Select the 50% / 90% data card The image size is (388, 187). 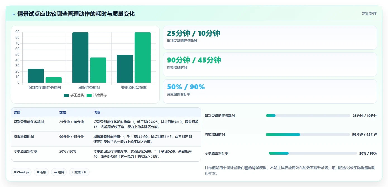tap(270, 91)
